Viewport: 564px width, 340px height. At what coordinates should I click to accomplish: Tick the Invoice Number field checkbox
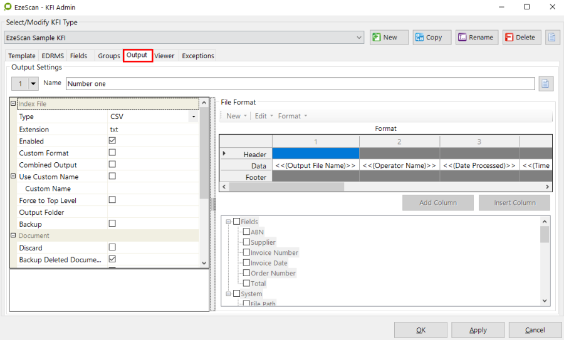pyautogui.click(x=246, y=252)
